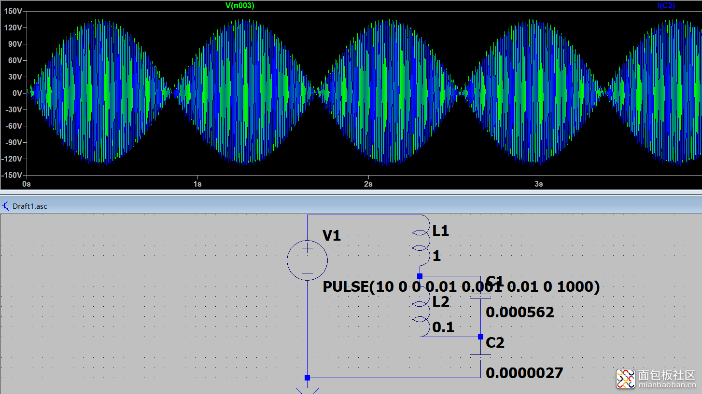Click the 0V vertical axis label
702x394 pixels.
(17, 93)
